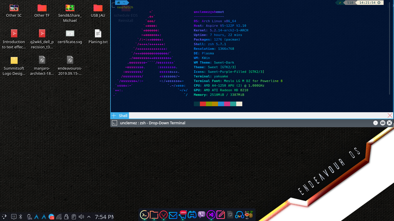Open Telegram with 1532 badge in dock
The height and width of the screenshot is (221, 394).
[x=183, y=215]
